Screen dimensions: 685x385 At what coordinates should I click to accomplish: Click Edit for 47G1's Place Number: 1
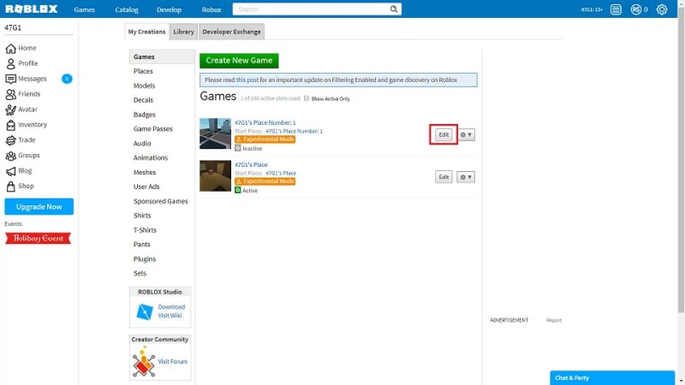[x=444, y=135]
